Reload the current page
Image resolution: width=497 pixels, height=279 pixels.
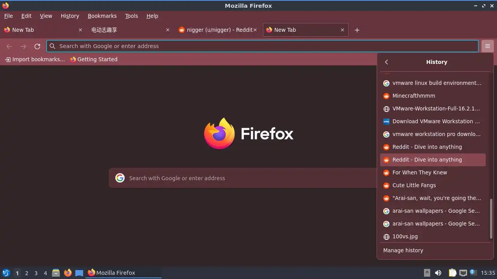click(x=37, y=46)
